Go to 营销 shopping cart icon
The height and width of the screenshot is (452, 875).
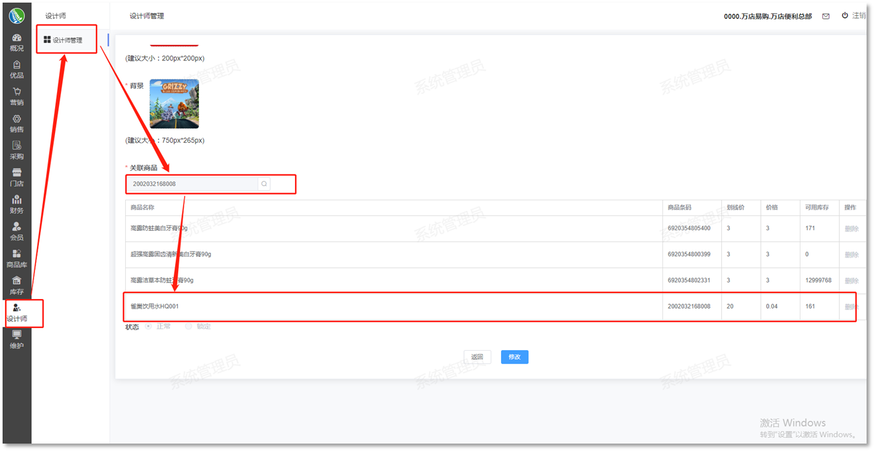coord(17,96)
